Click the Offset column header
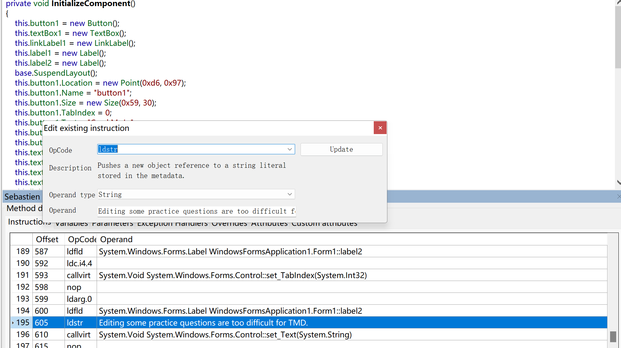621x348 pixels. click(x=48, y=239)
